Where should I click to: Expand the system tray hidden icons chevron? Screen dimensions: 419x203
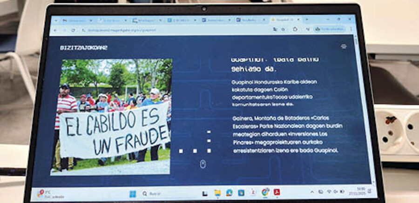tap(312, 191)
